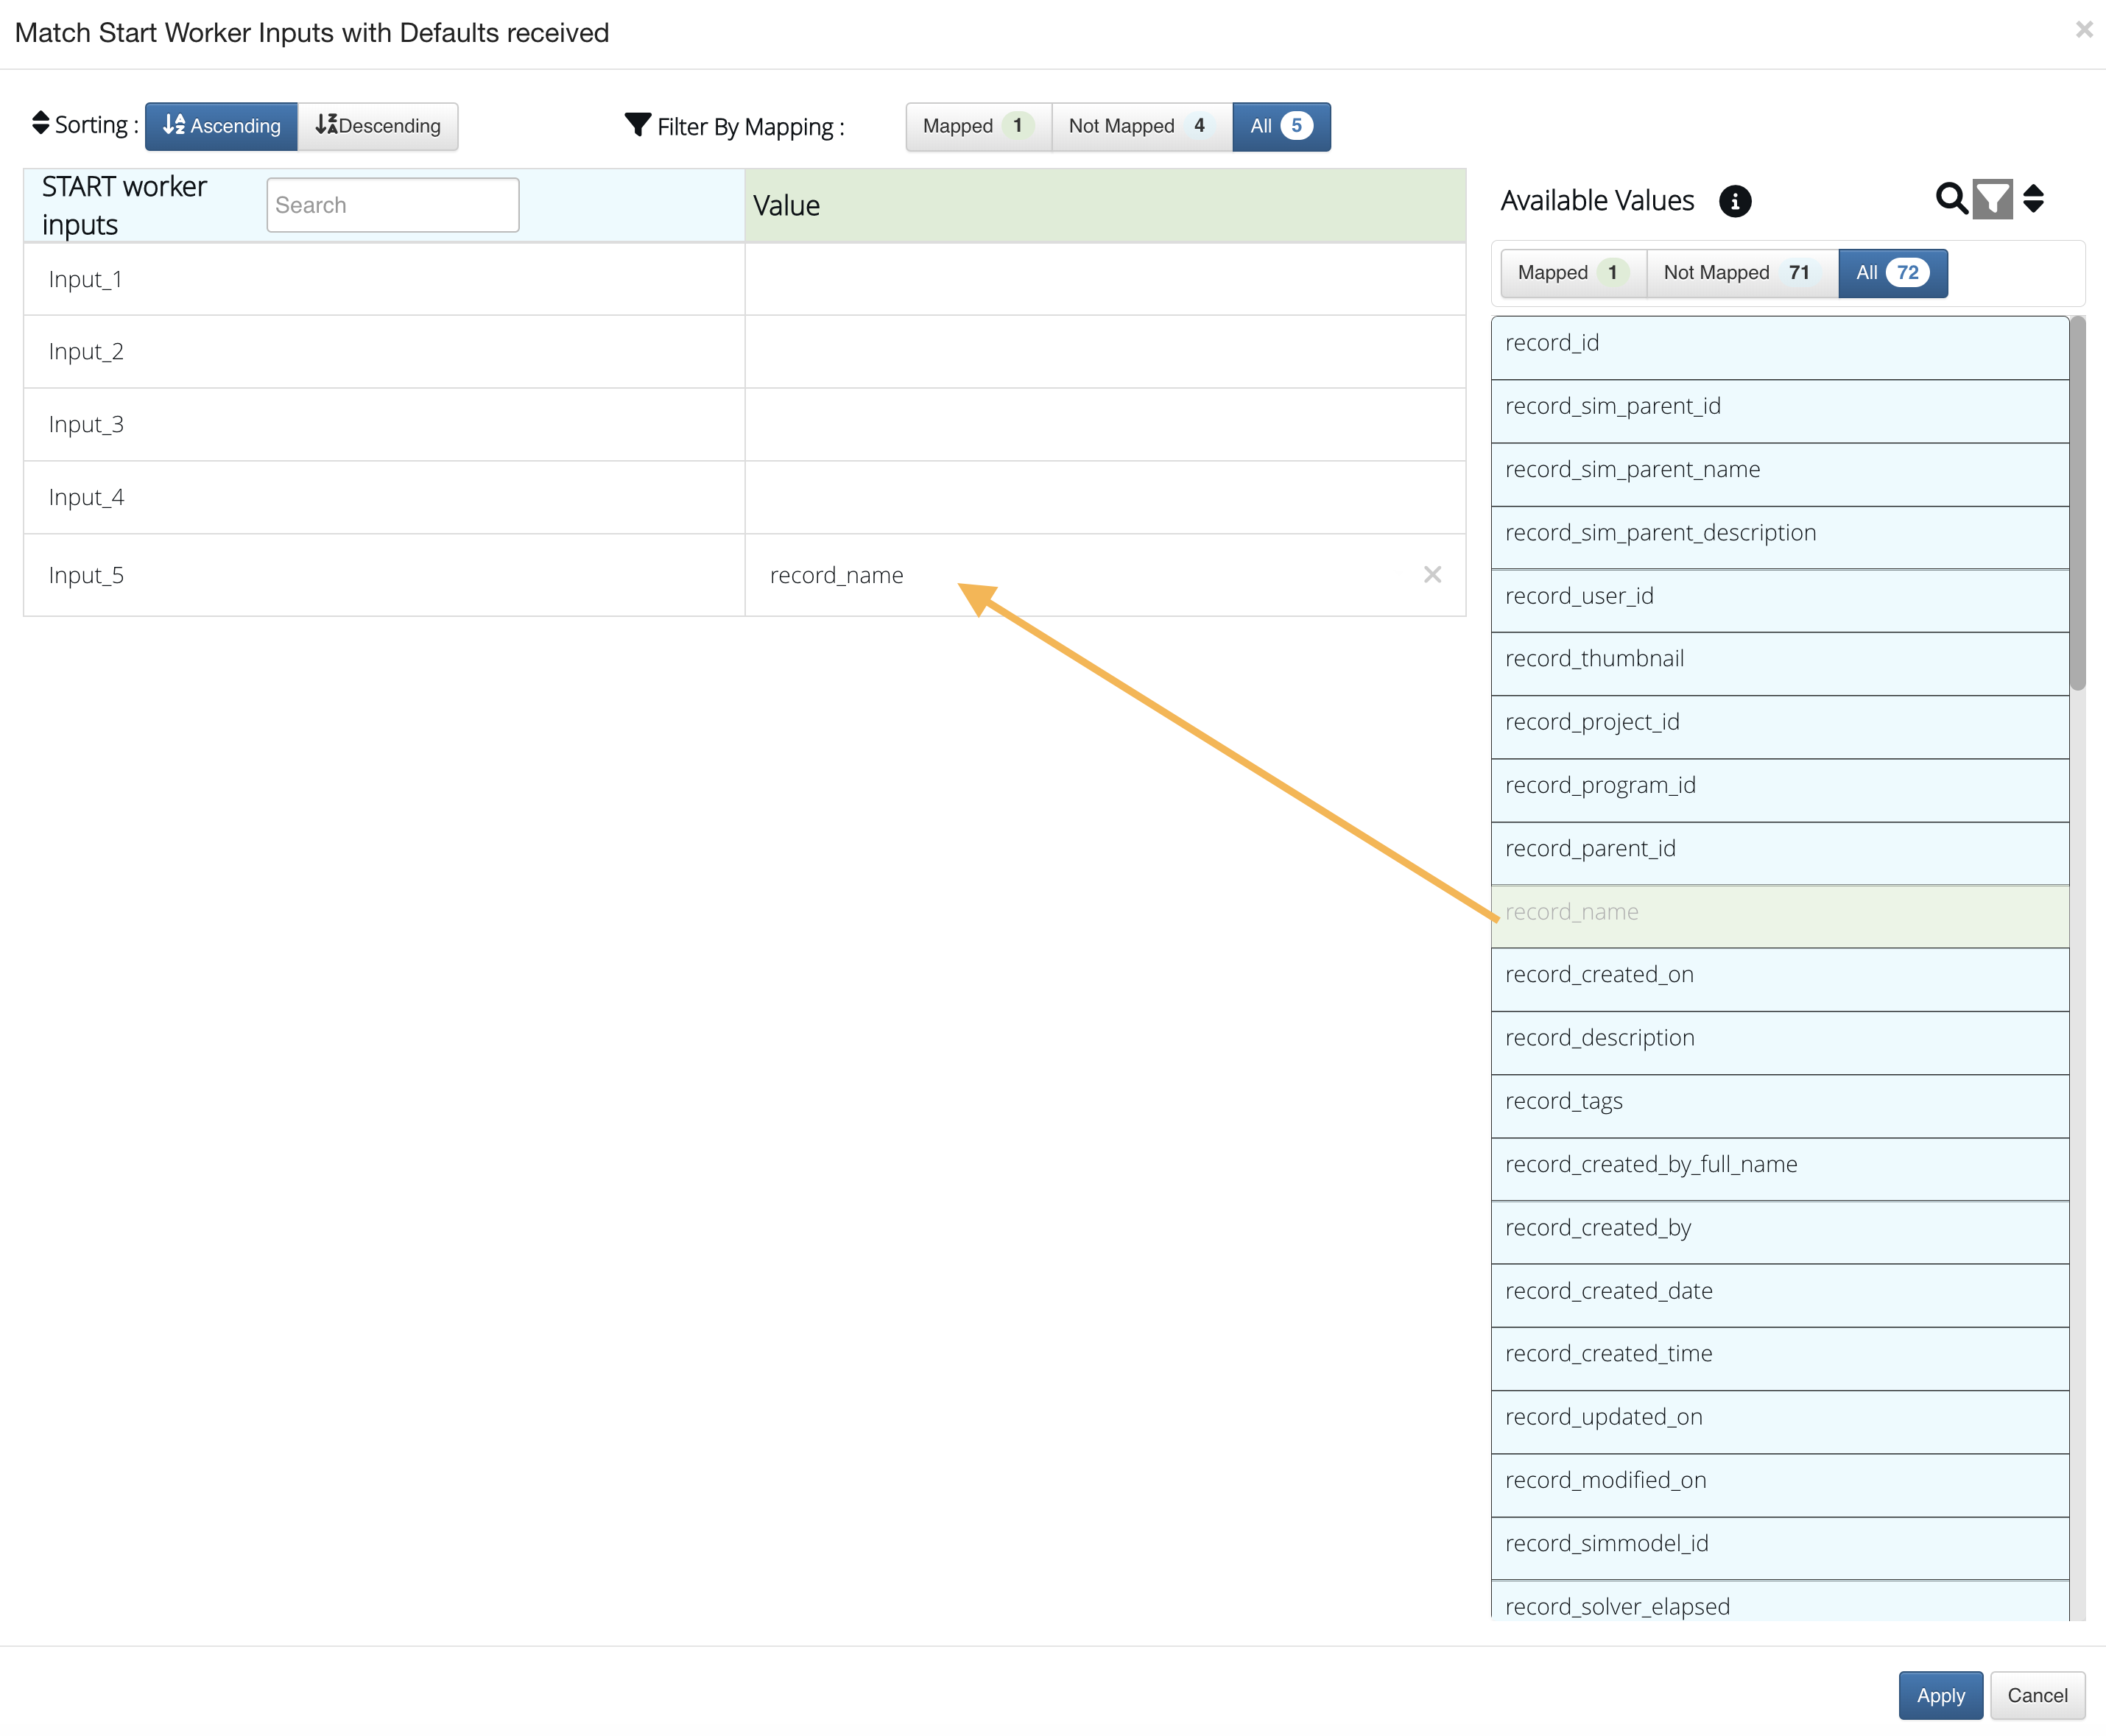Select record_sim_parent_name value
This screenshot has height=1736, width=2106.
1780,474
